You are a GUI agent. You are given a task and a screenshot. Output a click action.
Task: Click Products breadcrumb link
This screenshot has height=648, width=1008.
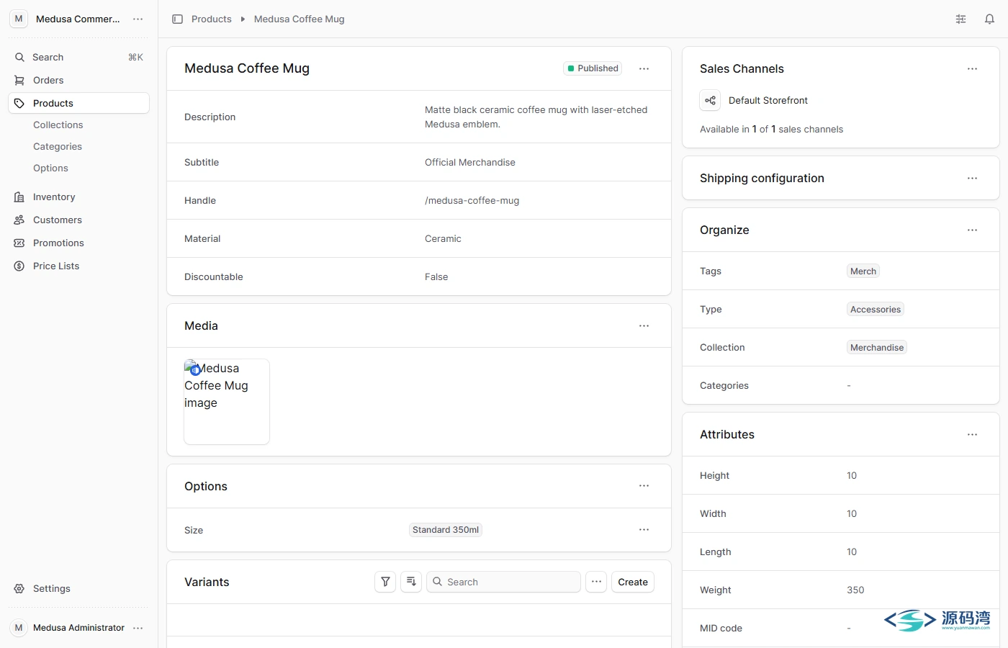point(212,19)
